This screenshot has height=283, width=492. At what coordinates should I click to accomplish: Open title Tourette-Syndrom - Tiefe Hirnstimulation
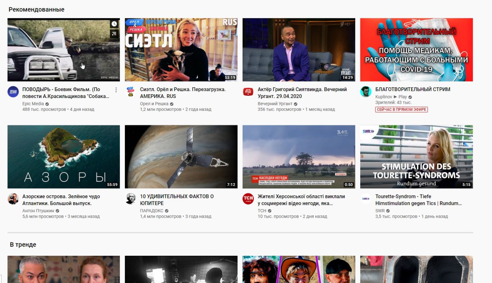click(x=419, y=200)
